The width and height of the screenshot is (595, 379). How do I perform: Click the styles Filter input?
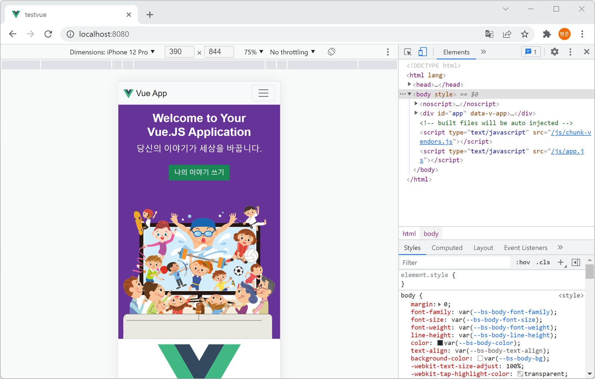tap(455, 262)
